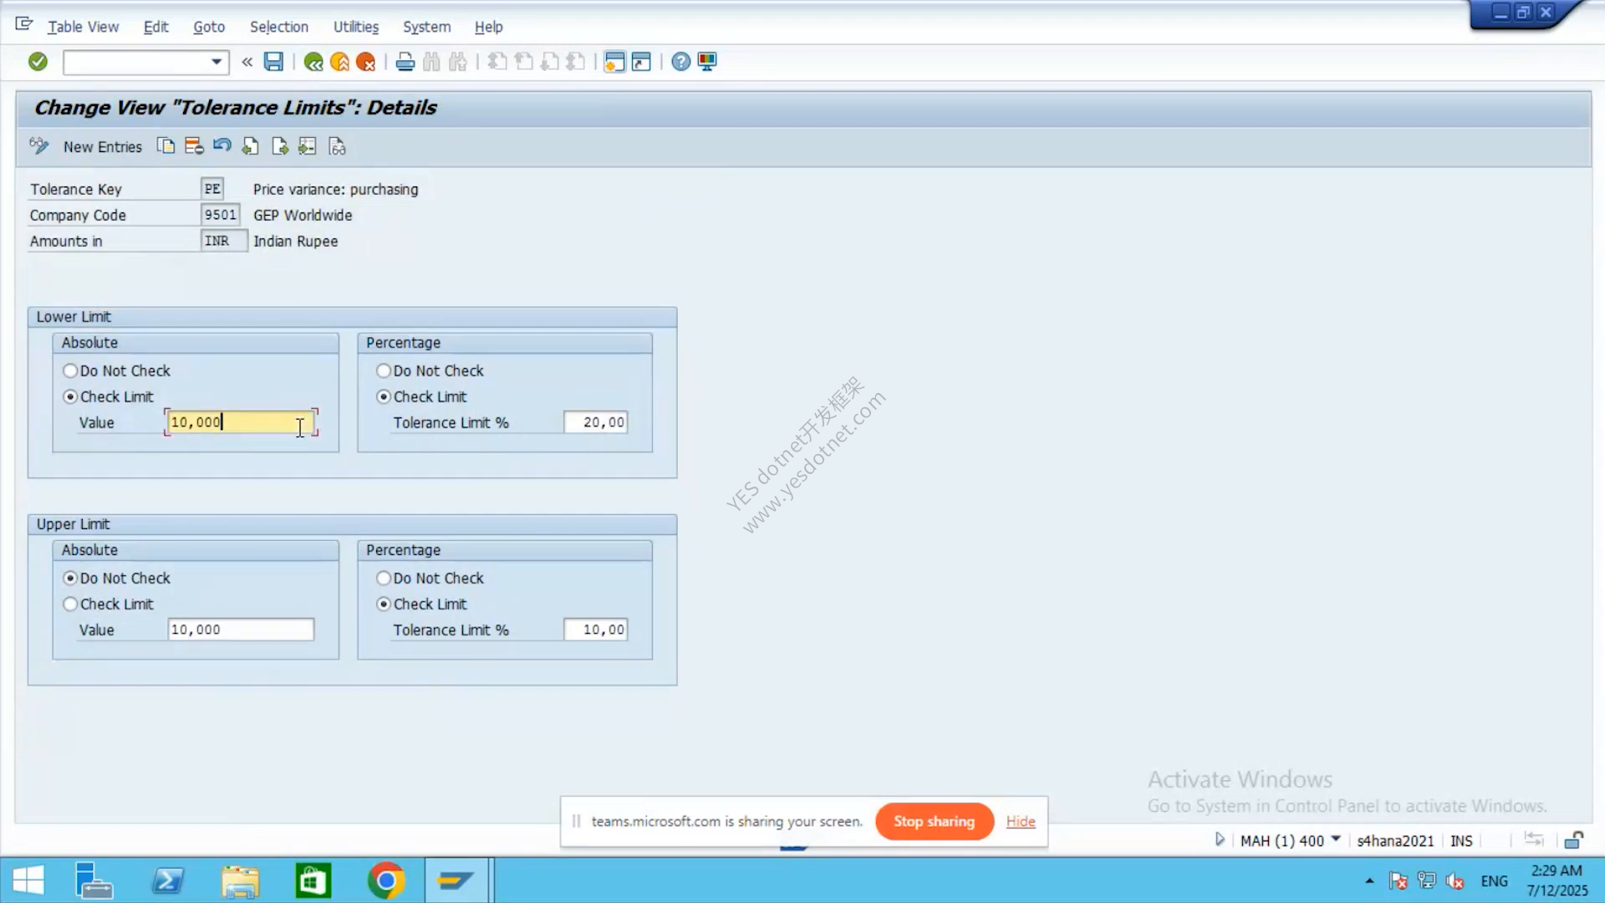The width and height of the screenshot is (1605, 903).
Task: Click the Copy As icon beside New Entries
Action: [x=166, y=146]
